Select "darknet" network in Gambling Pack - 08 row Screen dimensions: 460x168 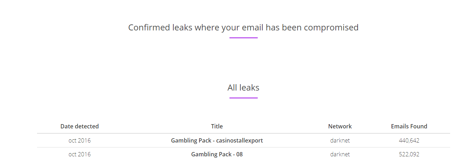tap(340, 154)
